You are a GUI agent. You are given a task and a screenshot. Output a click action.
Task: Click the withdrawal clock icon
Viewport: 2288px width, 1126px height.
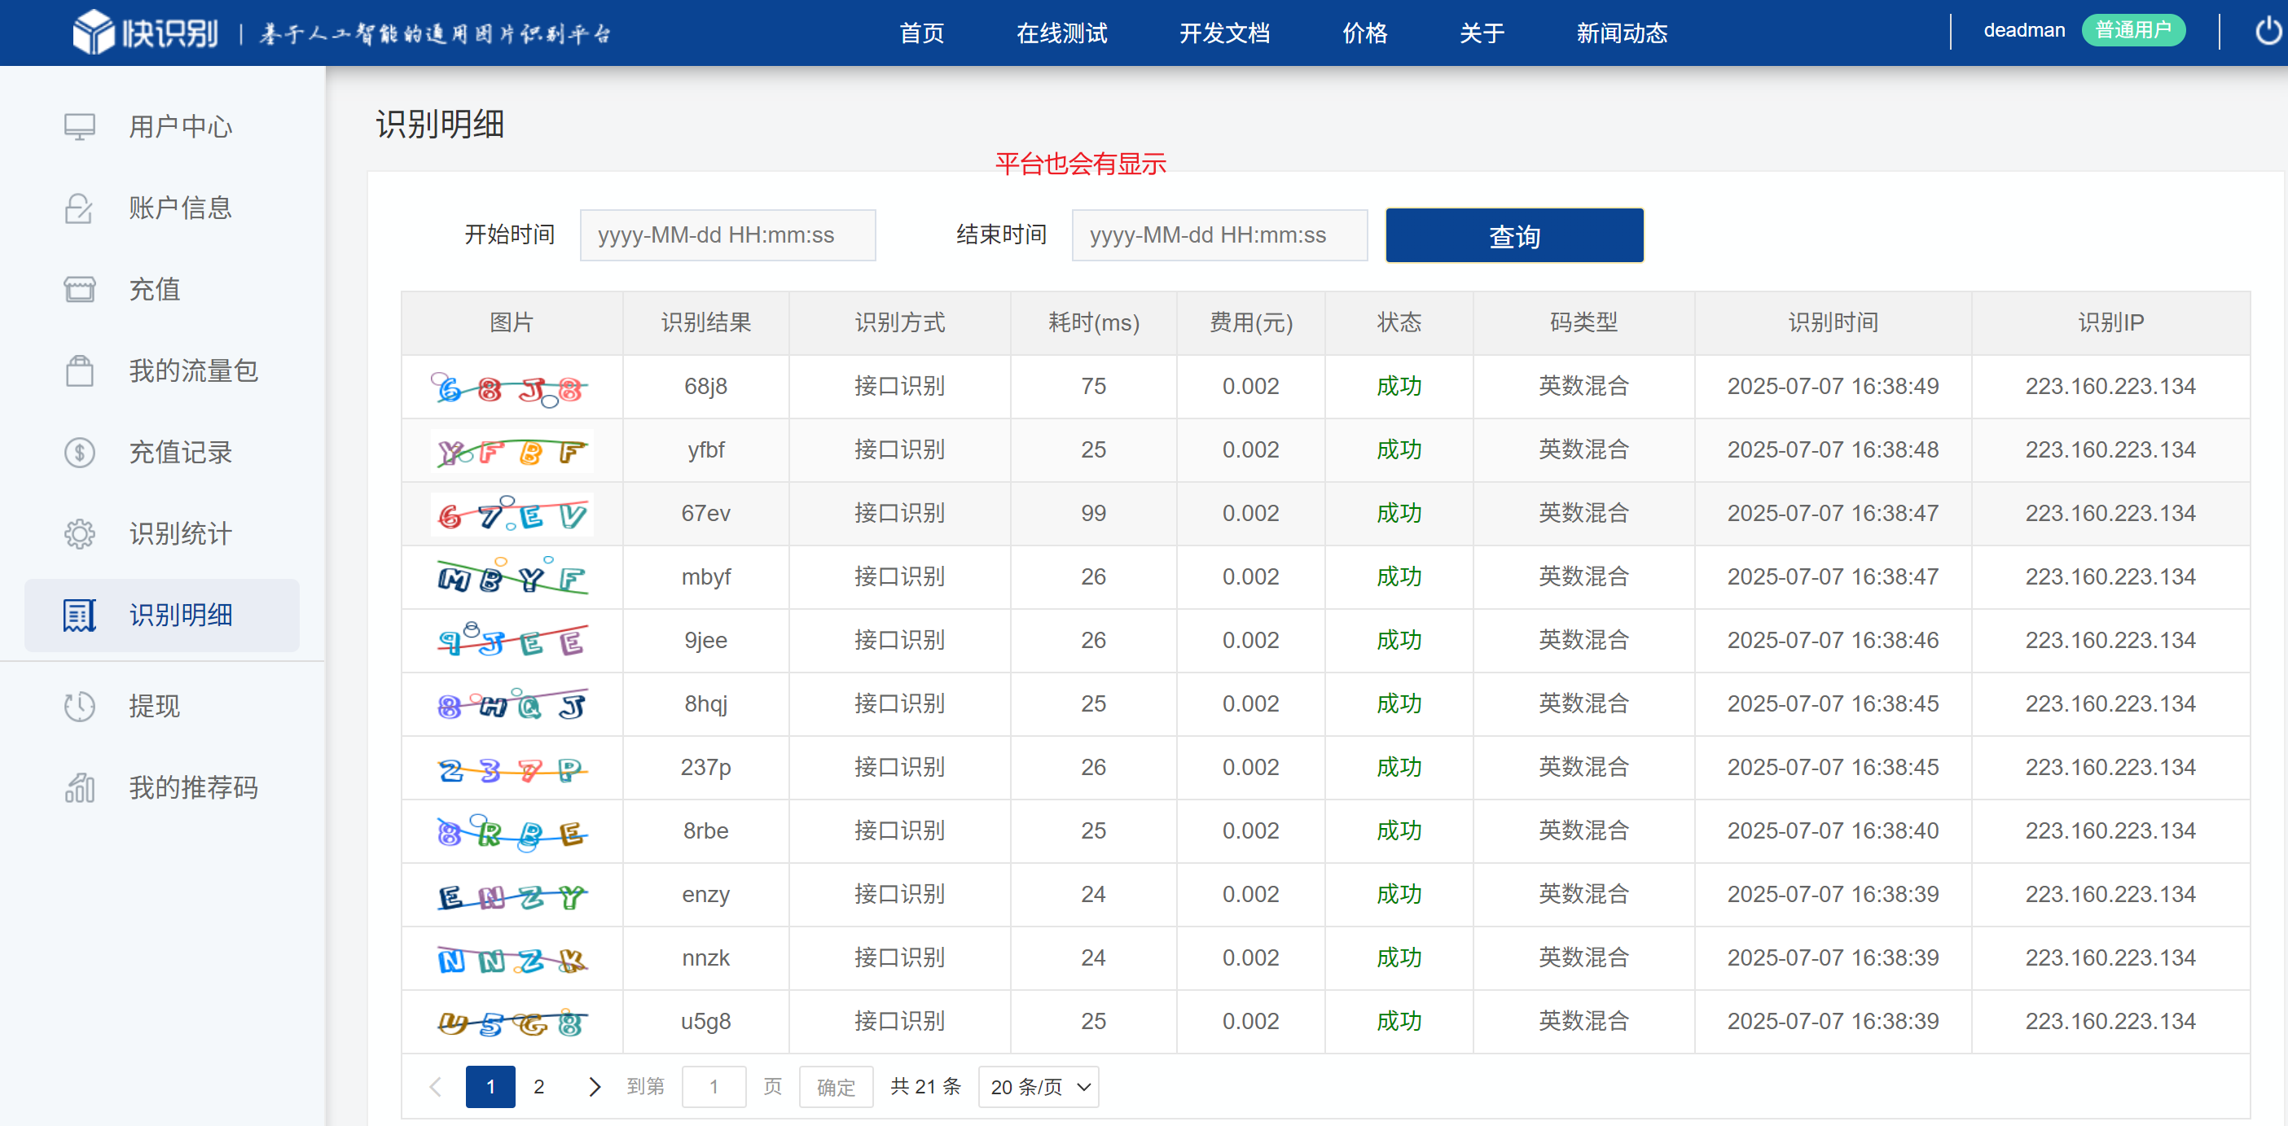pyautogui.click(x=79, y=706)
